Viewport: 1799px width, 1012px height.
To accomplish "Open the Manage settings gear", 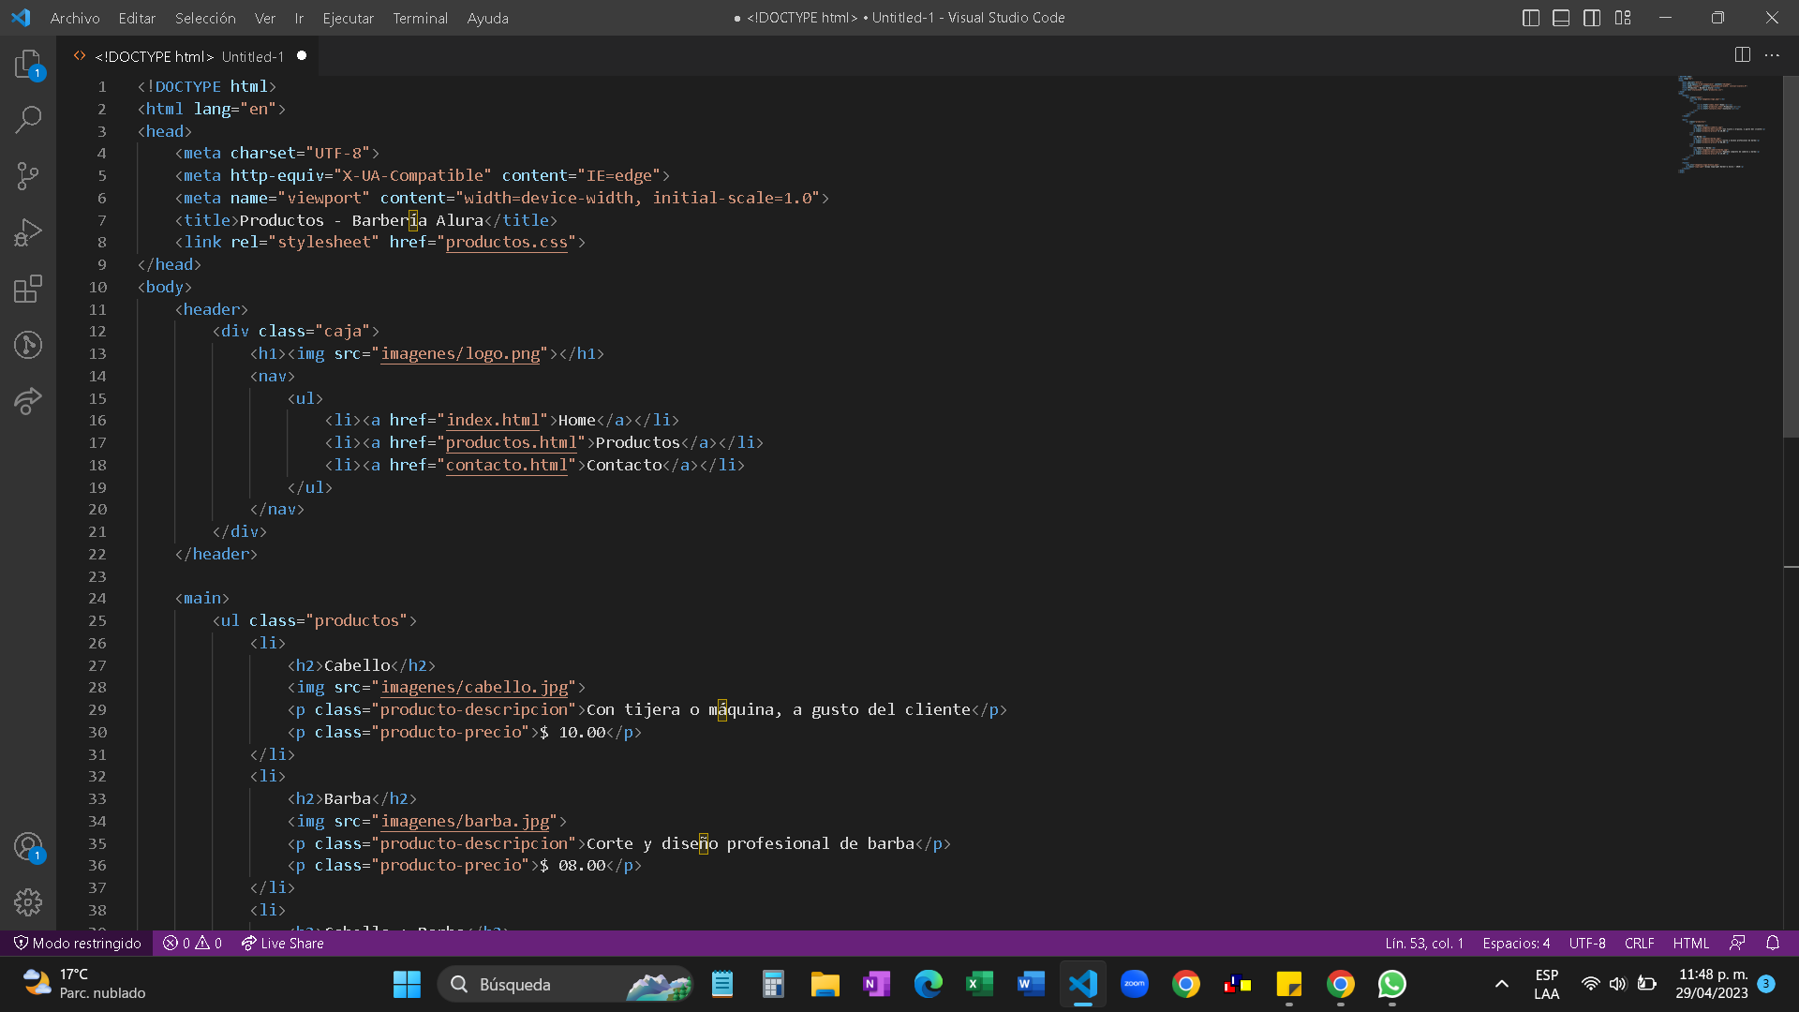I will (x=28, y=902).
